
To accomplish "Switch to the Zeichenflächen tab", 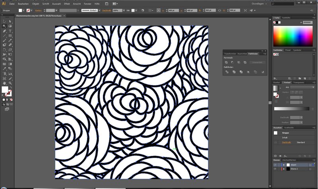I will pyautogui.click(x=289, y=160).
